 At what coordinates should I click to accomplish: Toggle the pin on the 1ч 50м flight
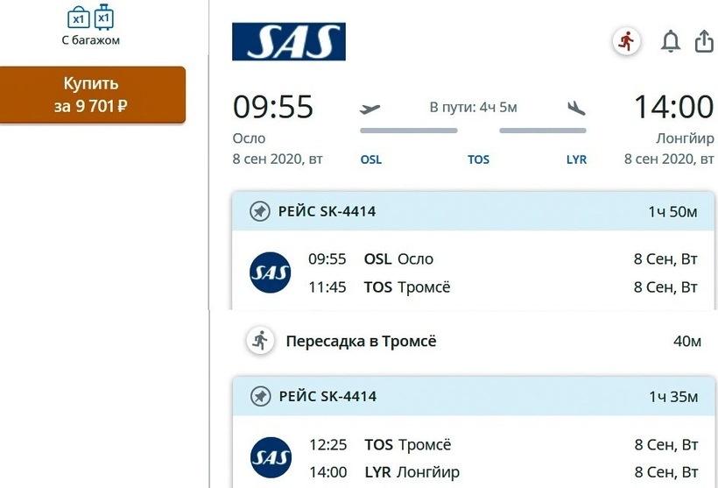click(x=259, y=211)
